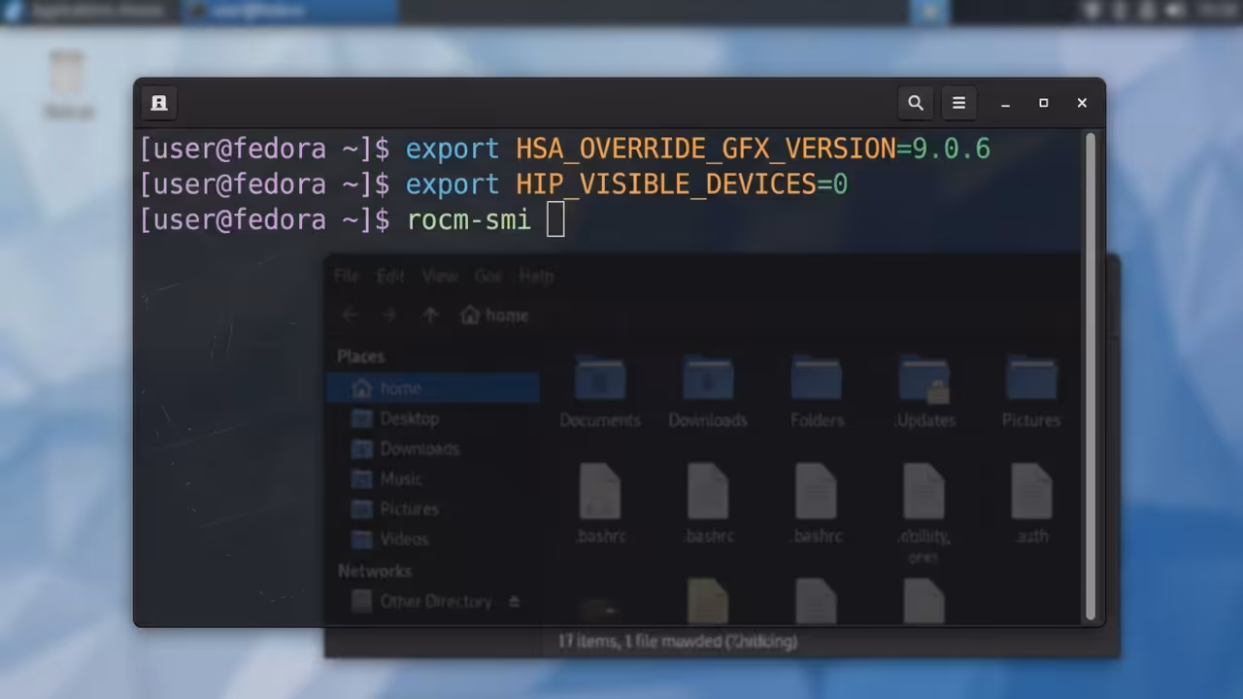Viewport: 1243px width, 699px height.
Task: Click the up-directory arrow in file manager
Action: [430, 316]
